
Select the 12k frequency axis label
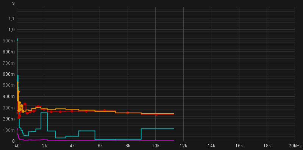click(x=183, y=145)
